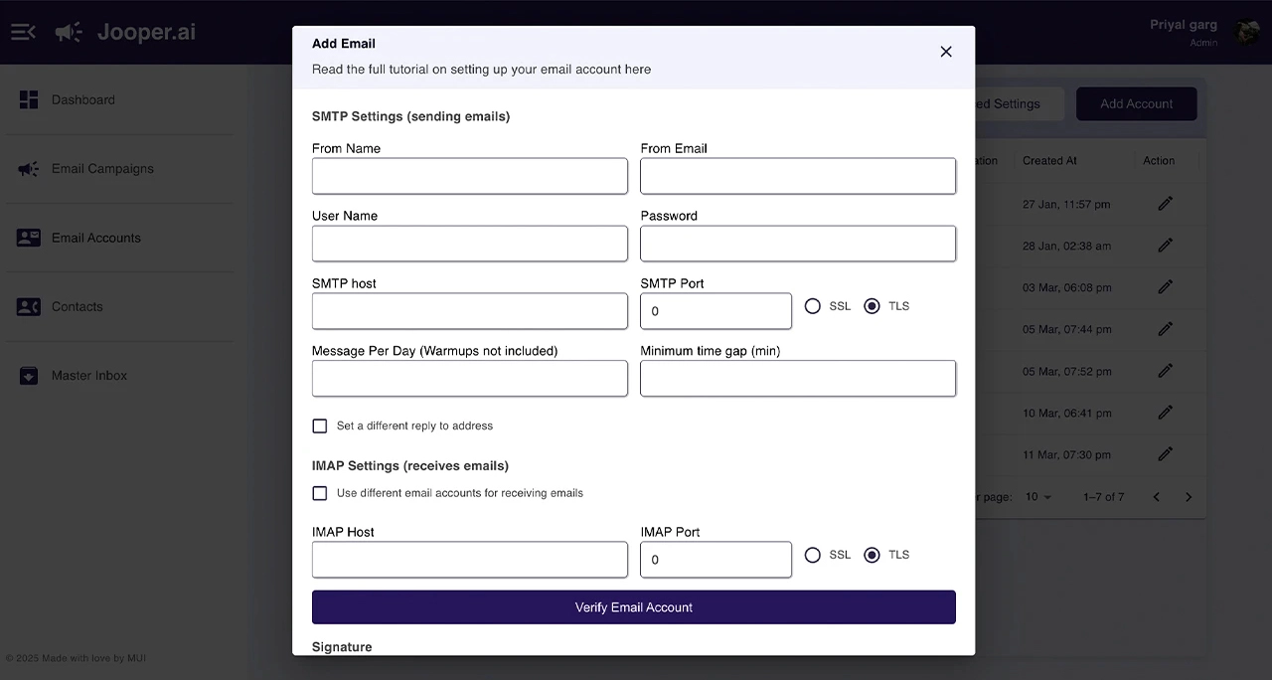Open Master Inbox via its inbox icon
Viewport: 1272px width, 680px height.
[x=29, y=375]
